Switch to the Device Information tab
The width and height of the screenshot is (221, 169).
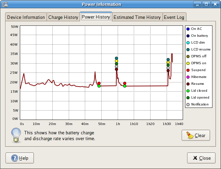click(26, 17)
